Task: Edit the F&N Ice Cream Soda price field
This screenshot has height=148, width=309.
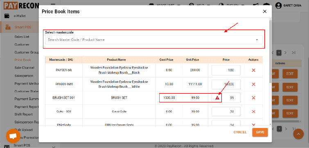Action: click(x=226, y=123)
